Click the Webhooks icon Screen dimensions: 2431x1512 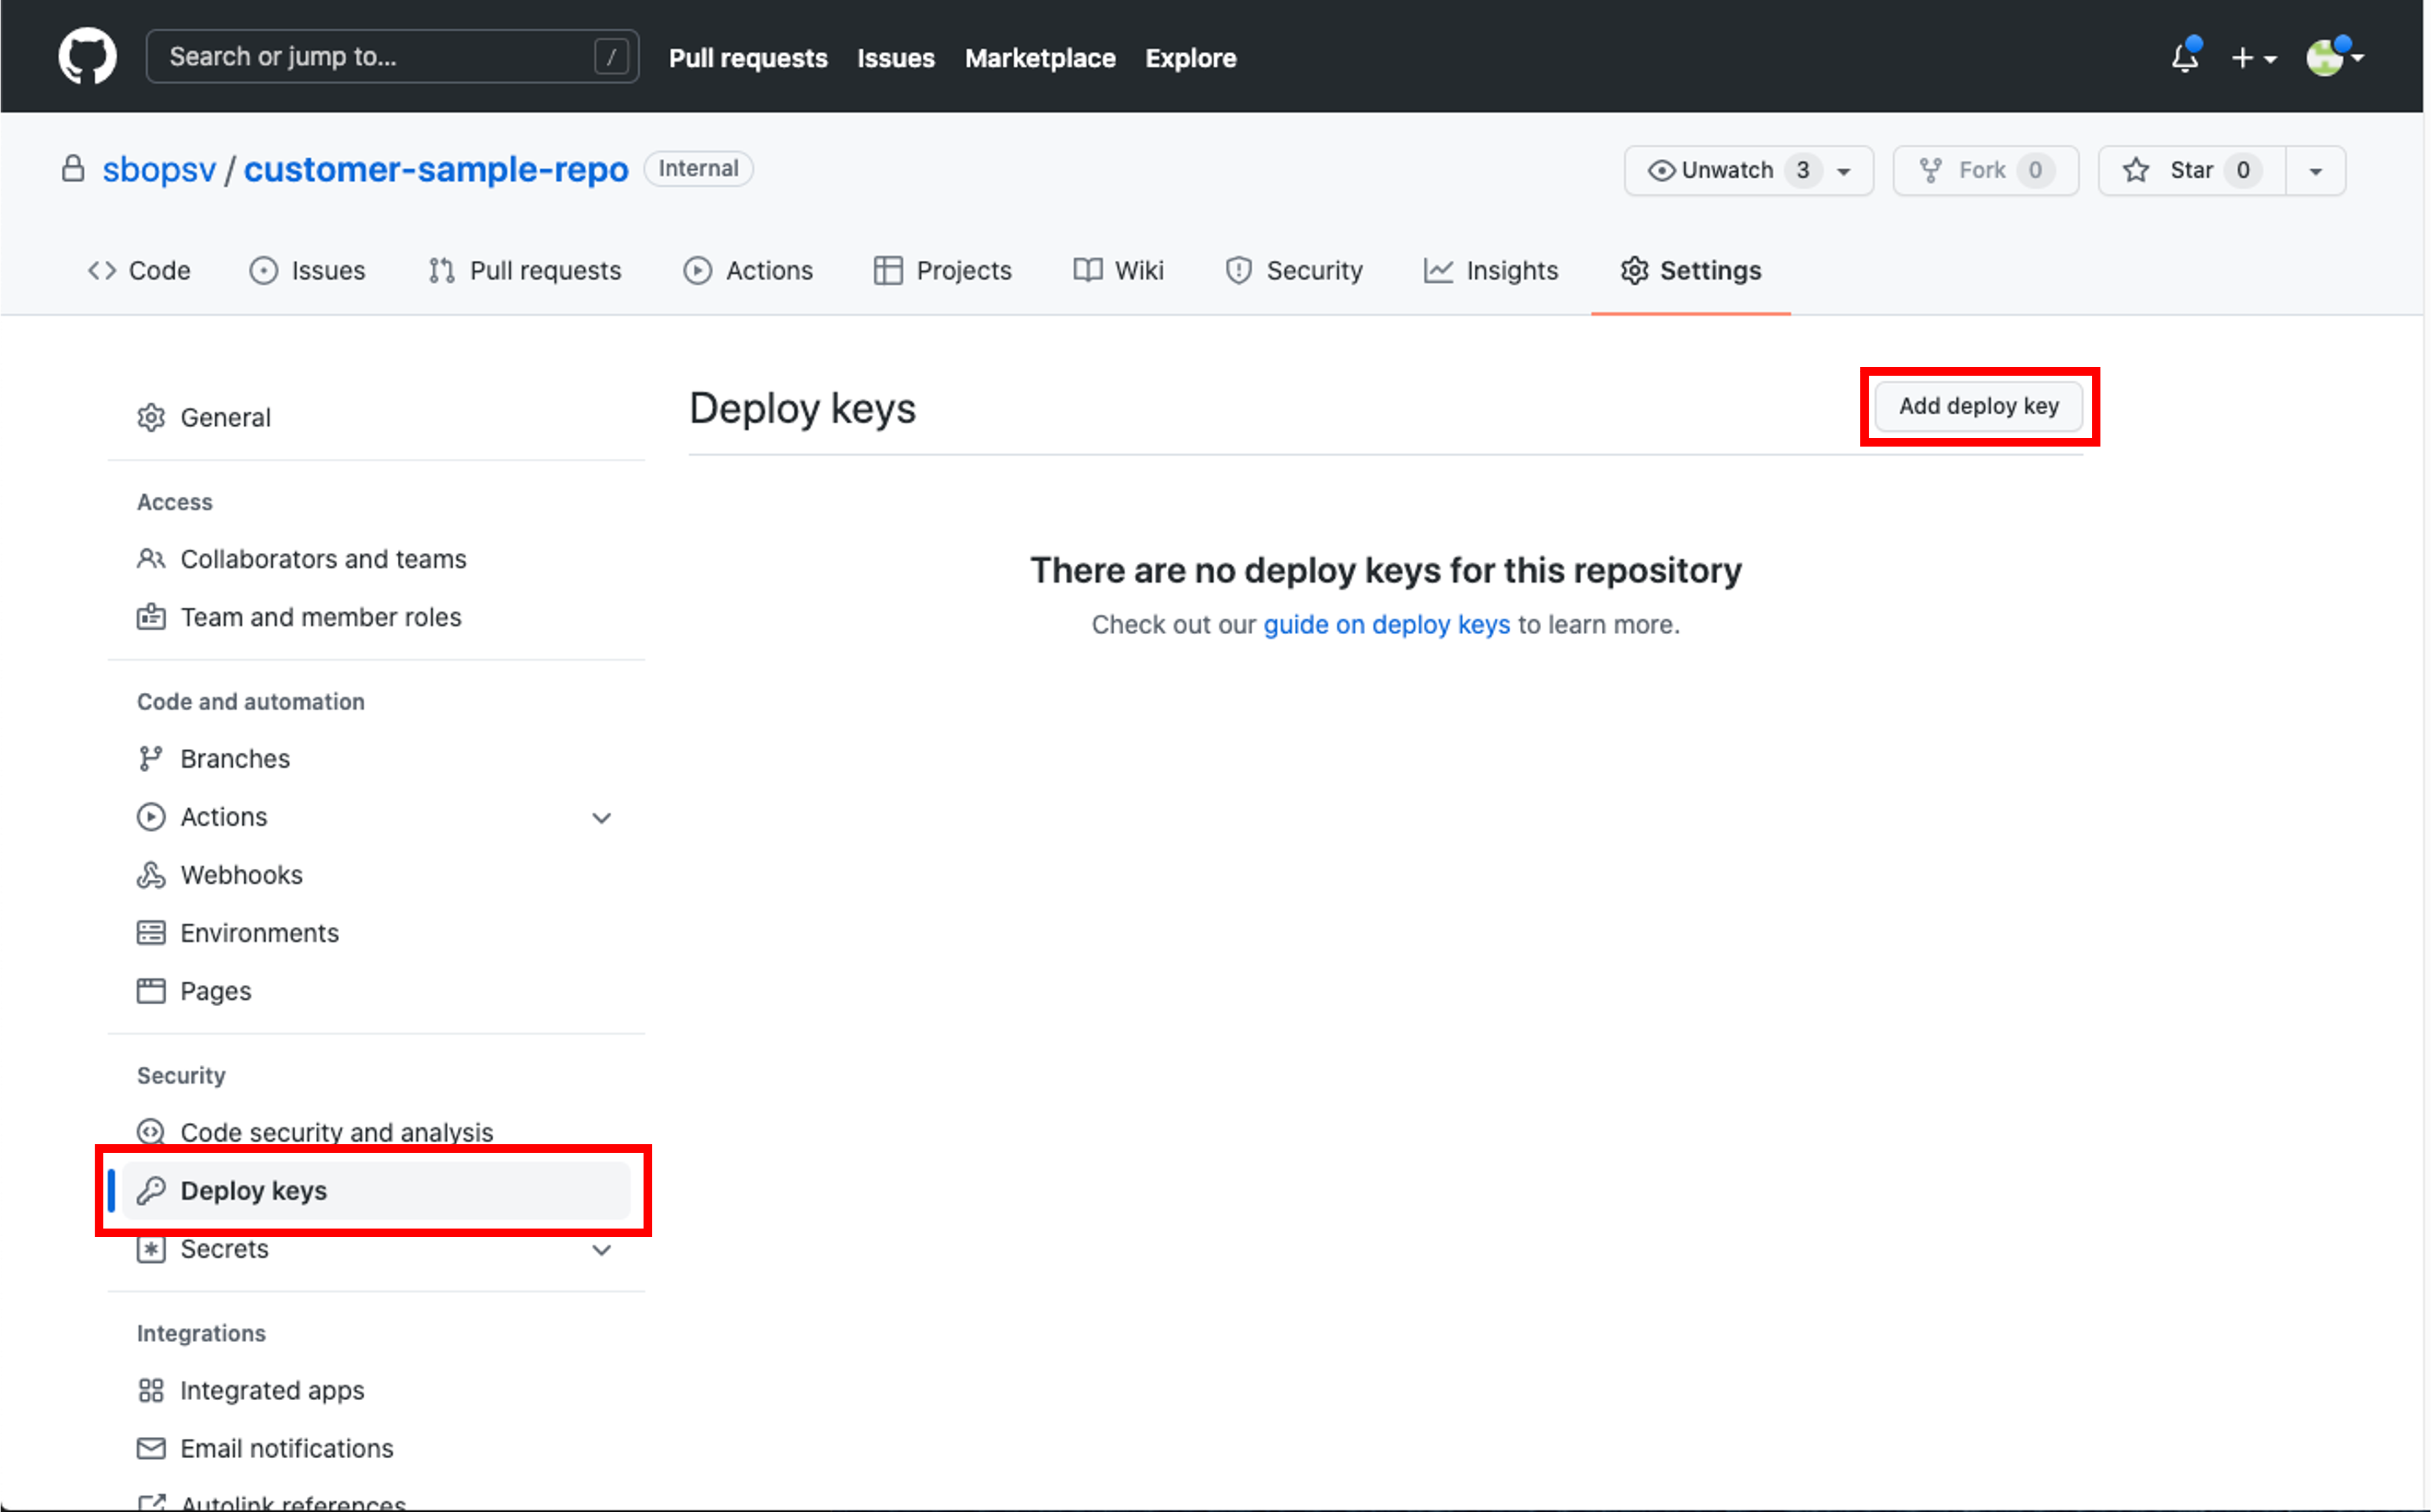[x=151, y=875]
